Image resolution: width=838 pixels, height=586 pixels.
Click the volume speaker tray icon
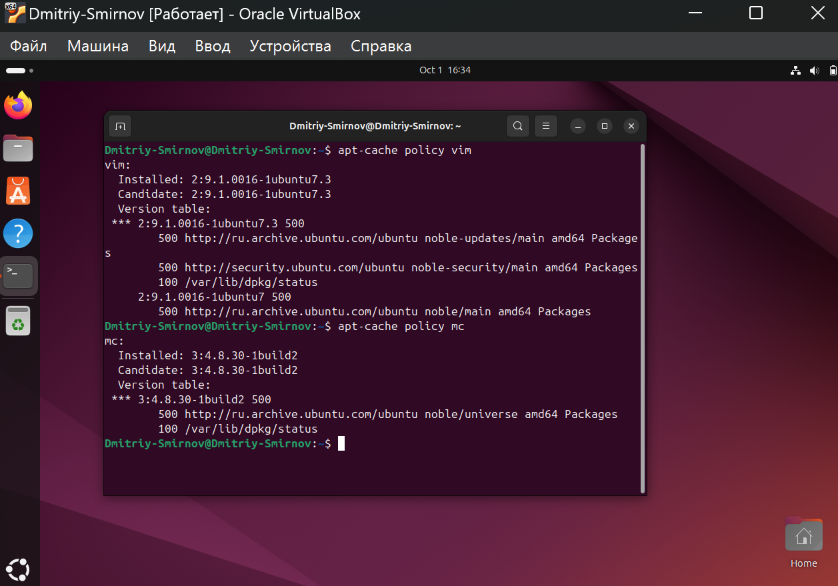pos(813,70)
